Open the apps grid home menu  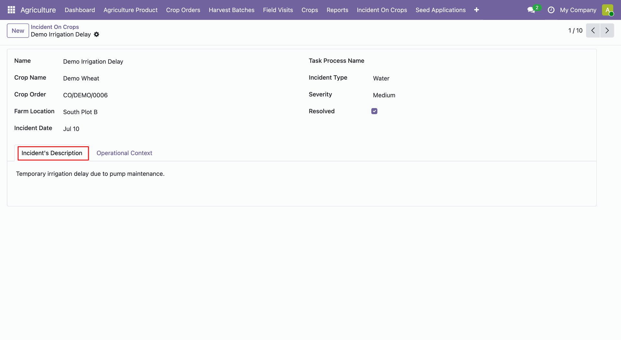pos(11,10)
